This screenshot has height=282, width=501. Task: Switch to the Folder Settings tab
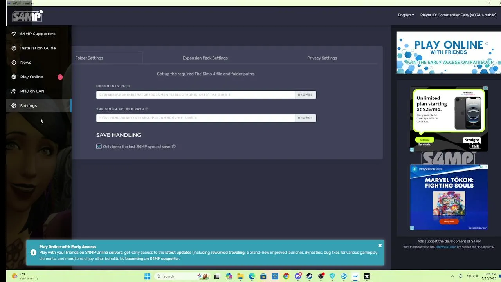[89, 58]
